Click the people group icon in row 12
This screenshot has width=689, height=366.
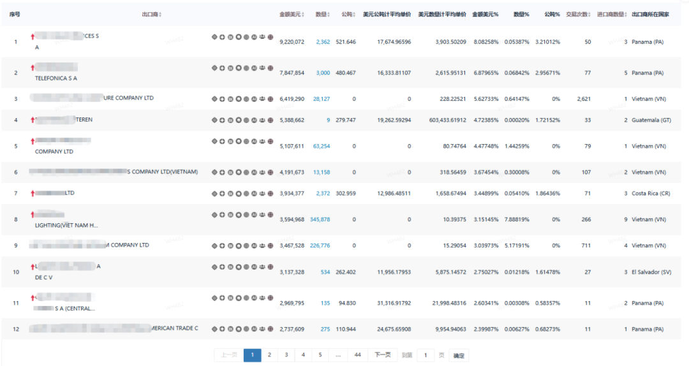[262, 329]
